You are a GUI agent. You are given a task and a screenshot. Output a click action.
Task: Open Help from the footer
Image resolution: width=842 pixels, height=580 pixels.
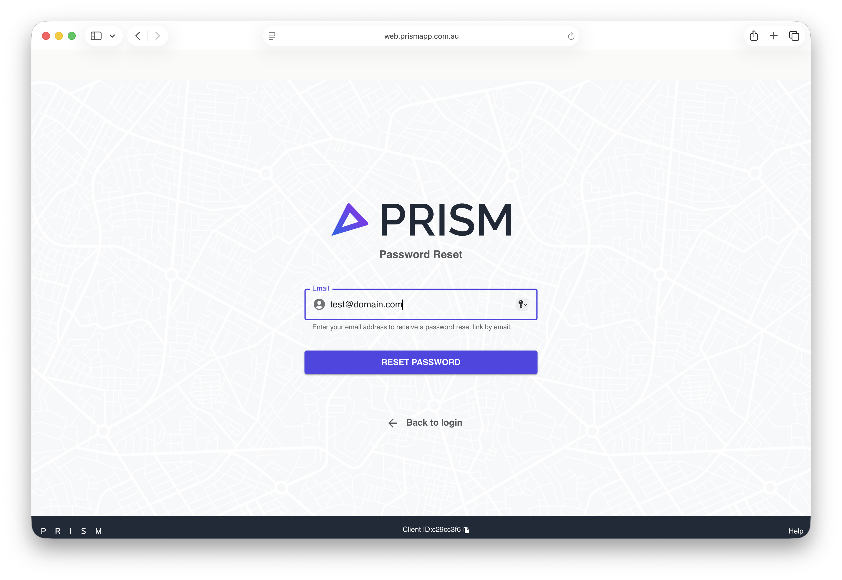[x=796, y=531]
